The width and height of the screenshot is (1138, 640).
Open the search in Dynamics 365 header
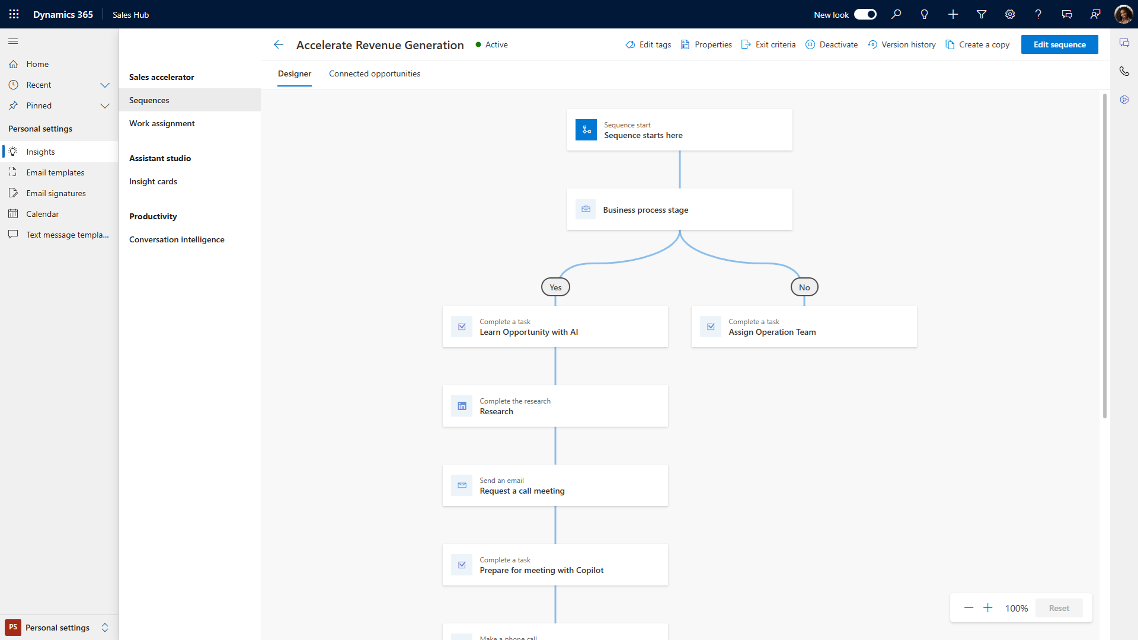point(896,14)
